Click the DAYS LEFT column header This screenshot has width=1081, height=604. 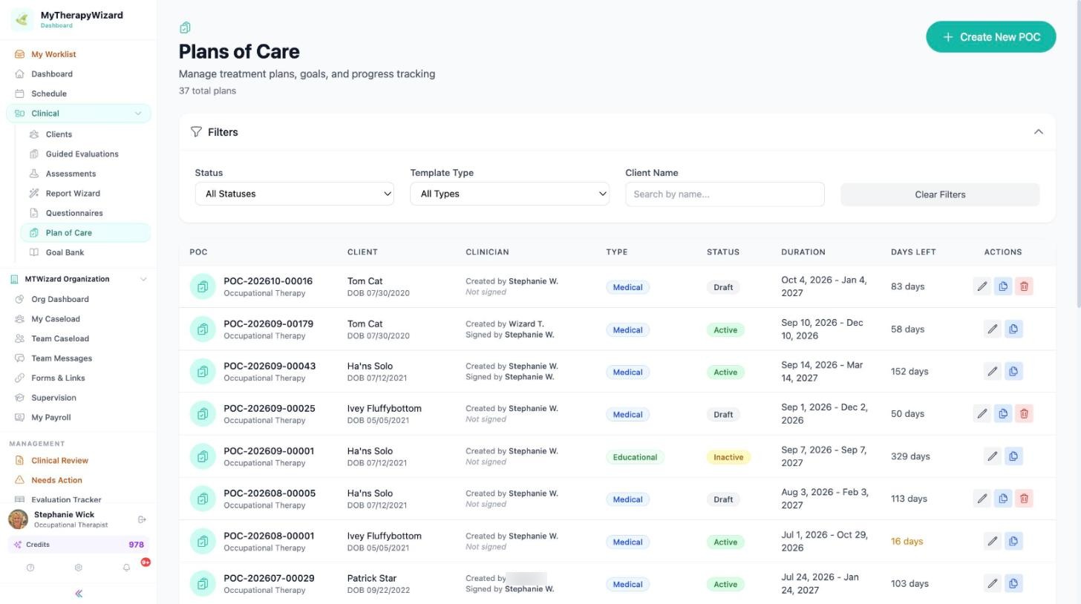coord(913,252)
